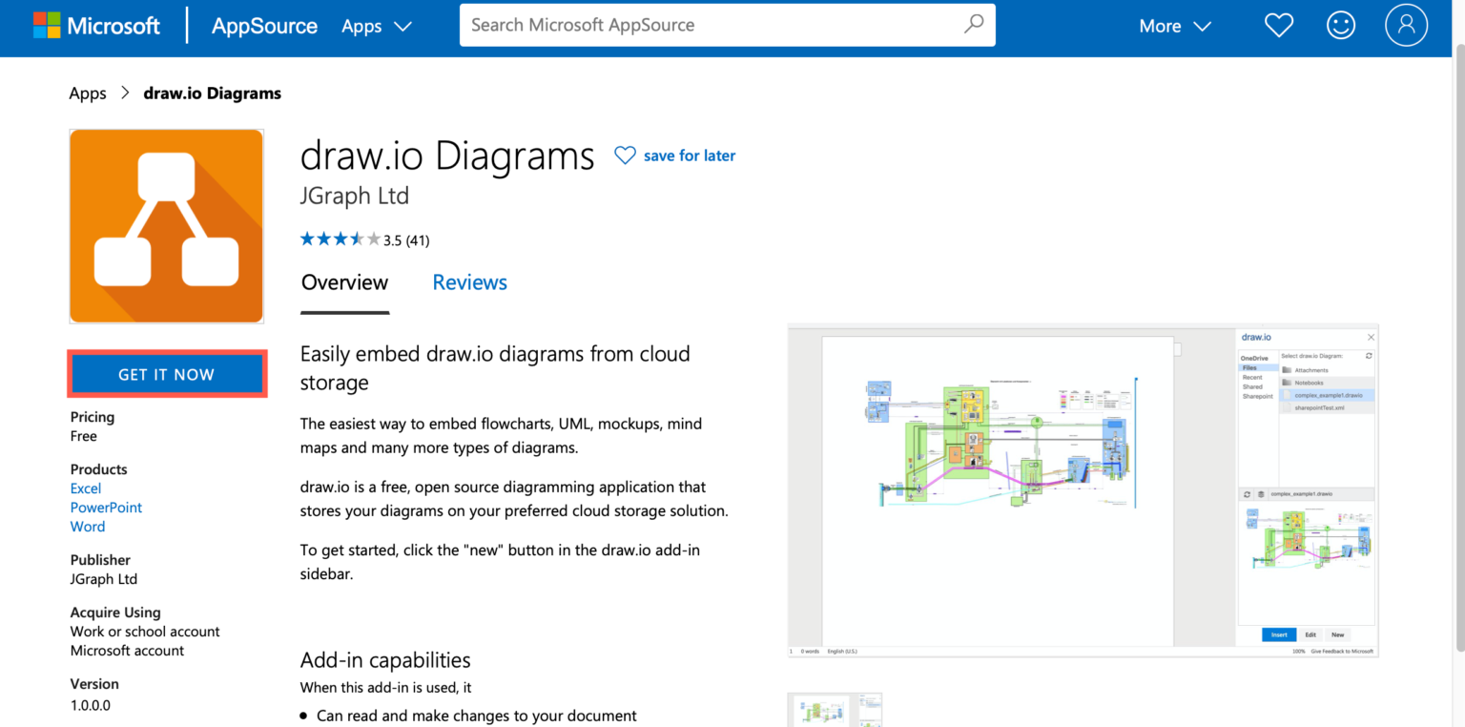Image resolution: width=1465 pixels, height=727 pixels.
Task: Click the star rating of 3.5
Action: pyautogui.click(x=340, y=239)
